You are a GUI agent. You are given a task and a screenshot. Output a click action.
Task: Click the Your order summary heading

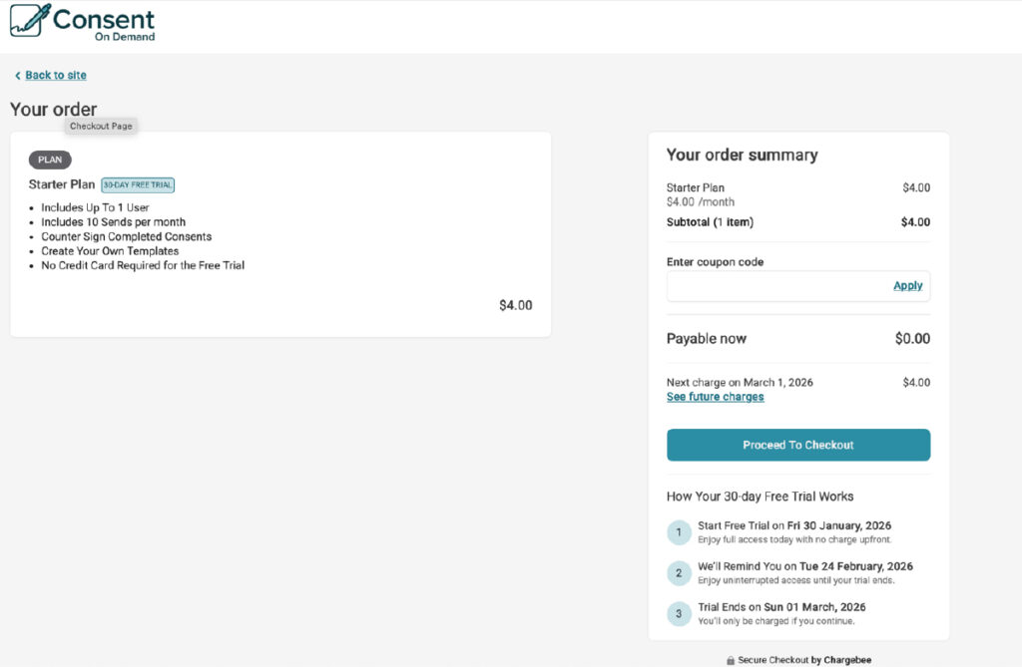click(742, 156)
